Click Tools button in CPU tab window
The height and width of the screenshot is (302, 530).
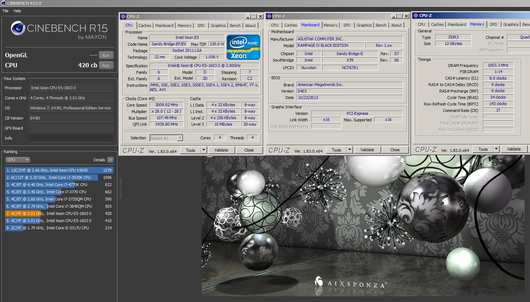[191, 150]
